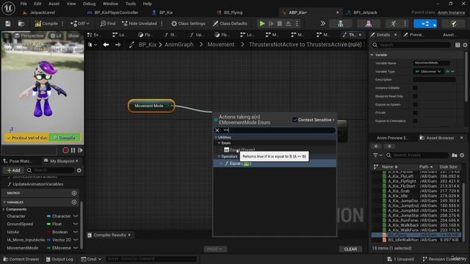Click the skip frame play button
Viewport: 470px width, 264px height.
click(271, 23)
